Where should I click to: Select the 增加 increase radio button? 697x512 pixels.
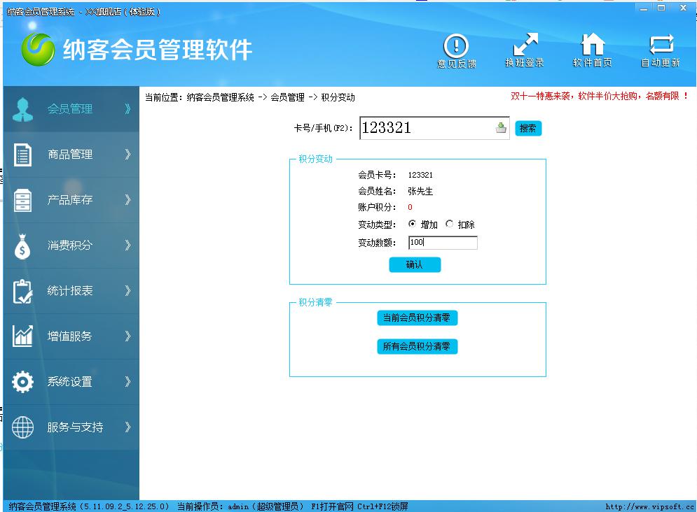(413, 225)
